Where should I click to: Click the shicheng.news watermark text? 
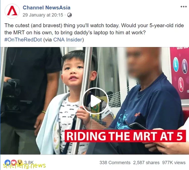click(24, 165)
